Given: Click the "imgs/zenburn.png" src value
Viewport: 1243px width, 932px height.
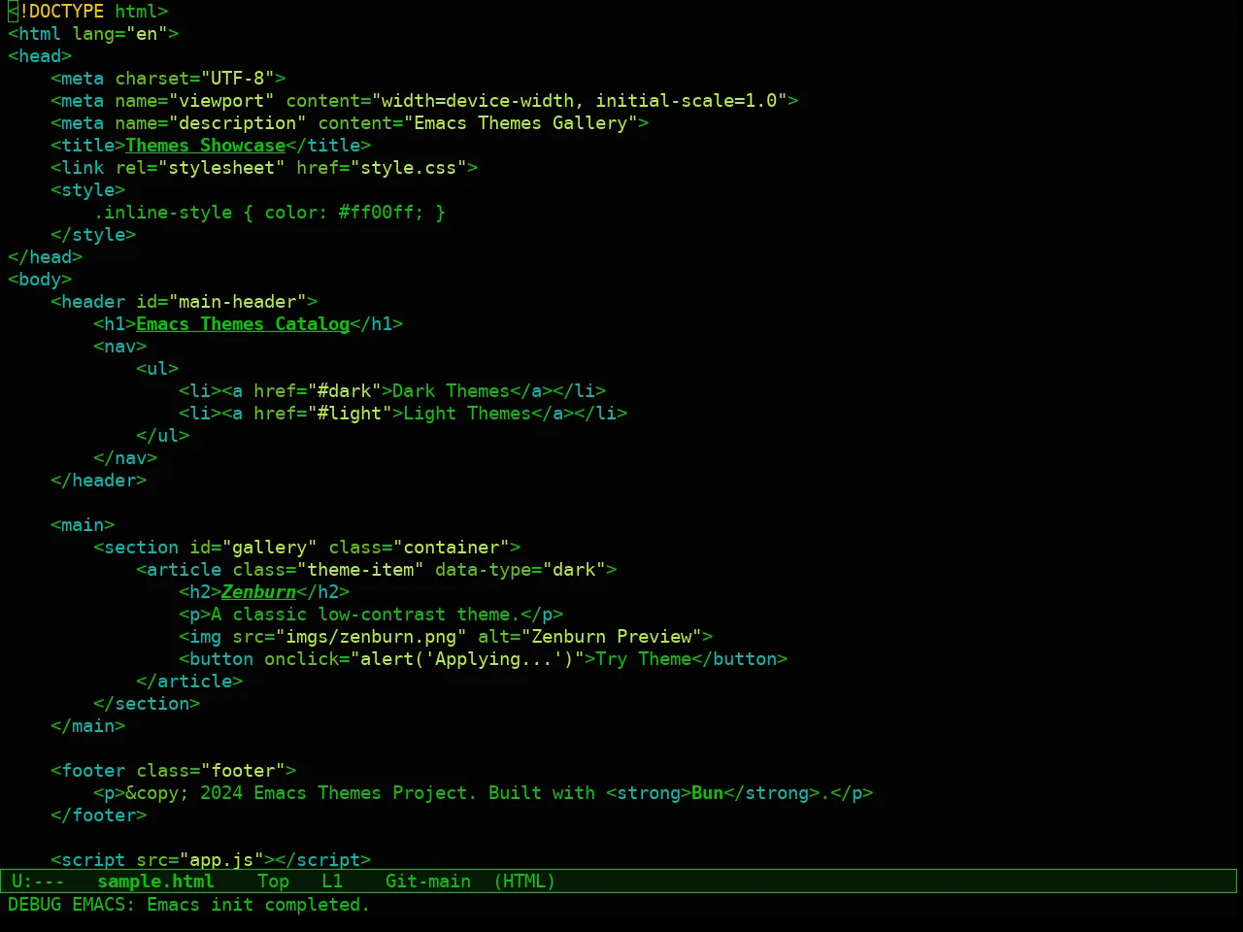Looking at the screenshot, I should coord(371,637).
